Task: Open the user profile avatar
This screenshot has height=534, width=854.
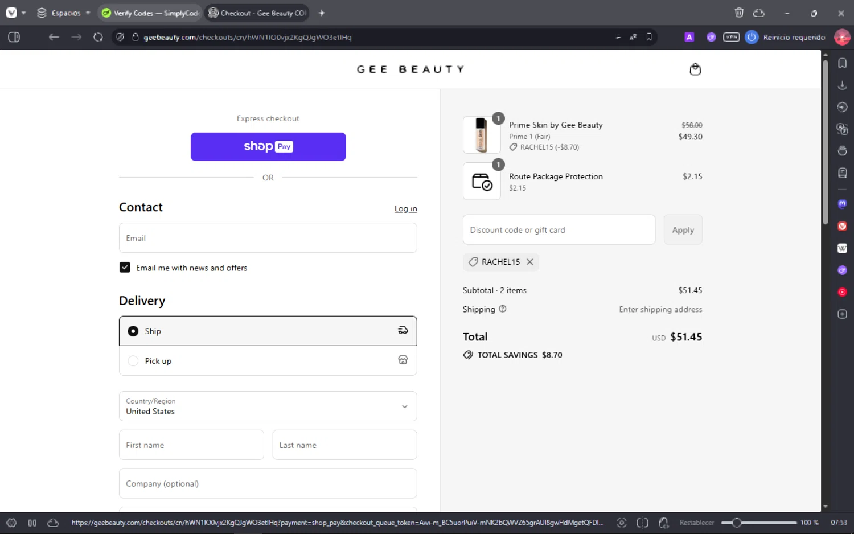Action: coord(842,37)
